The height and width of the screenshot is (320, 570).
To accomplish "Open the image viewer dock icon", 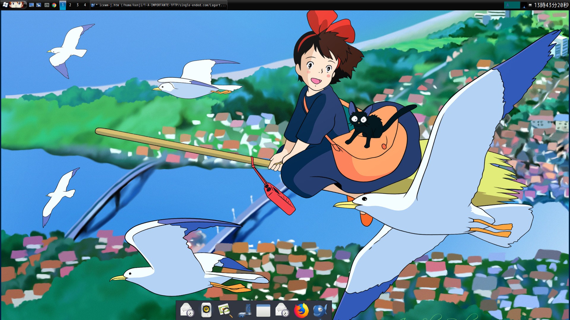I will pyautogui.click(x=225, y=310).
